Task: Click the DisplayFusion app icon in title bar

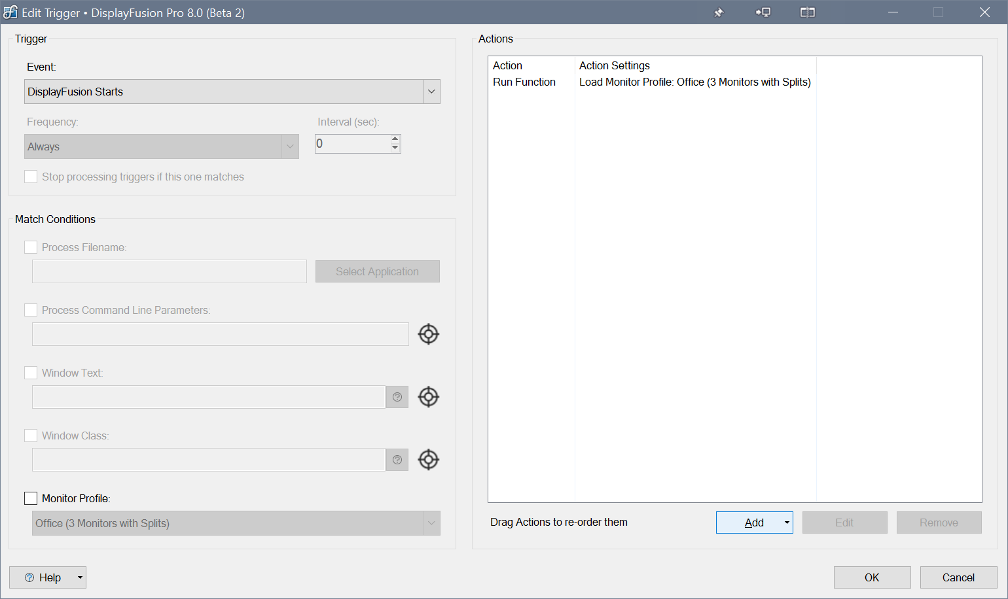Action: 10,12
